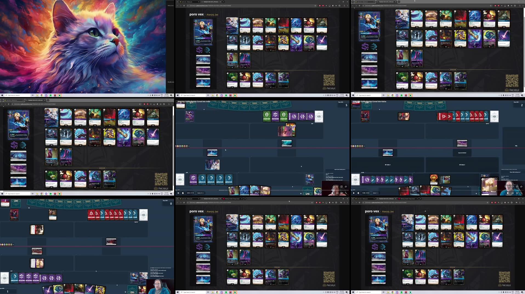525x294 pixels.
Task: Click the back navigation arrow in the browser
Action: click(x=177, y=5)
